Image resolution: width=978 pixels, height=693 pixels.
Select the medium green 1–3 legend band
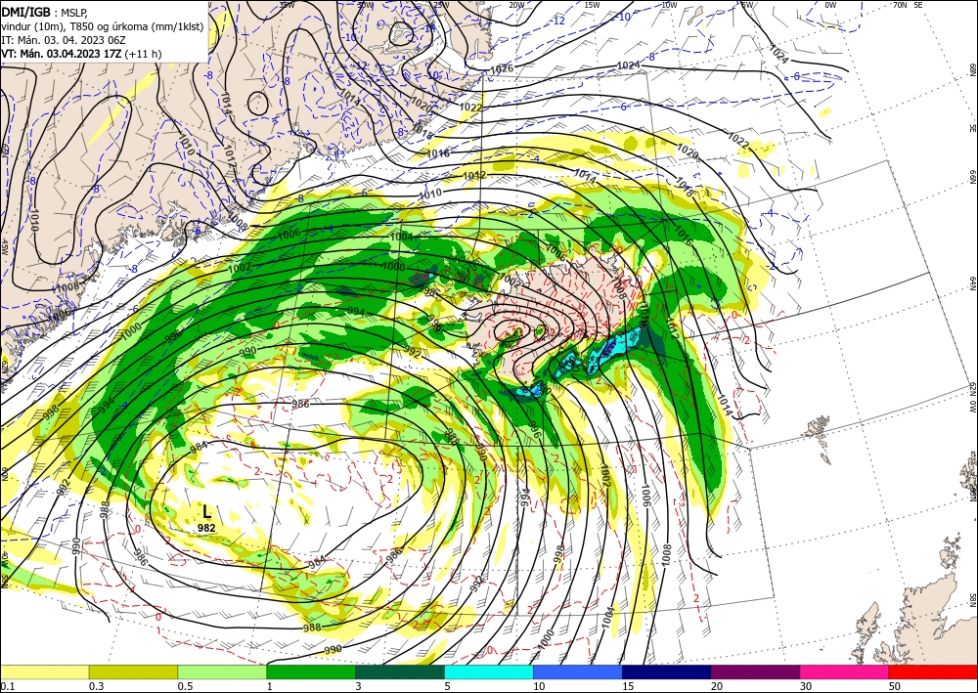pos(311,671)
